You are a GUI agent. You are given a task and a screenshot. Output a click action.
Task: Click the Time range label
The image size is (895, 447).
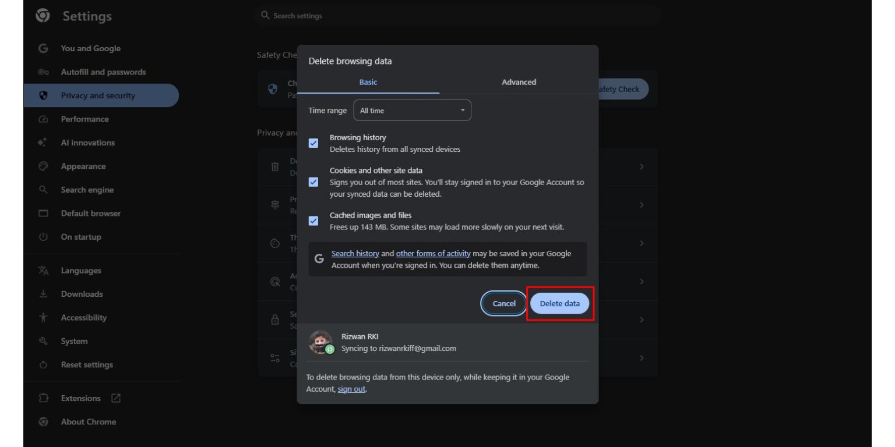coord(327,111)
